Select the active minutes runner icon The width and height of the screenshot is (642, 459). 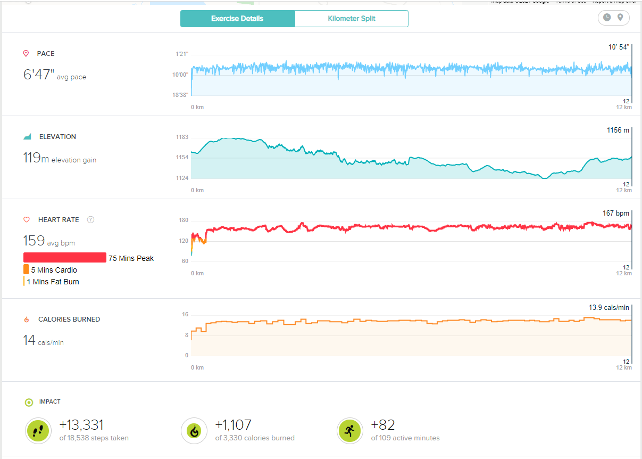coord(351,431)
